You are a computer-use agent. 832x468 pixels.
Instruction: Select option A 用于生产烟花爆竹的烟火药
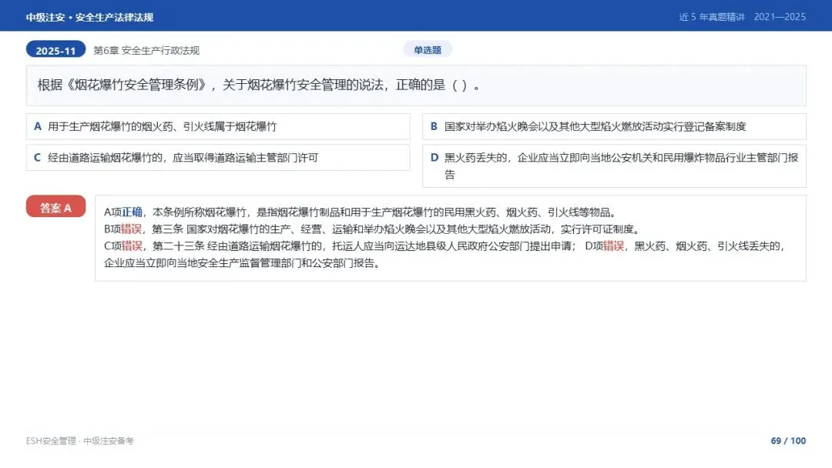pyautogui.click(x=218, y=126)
